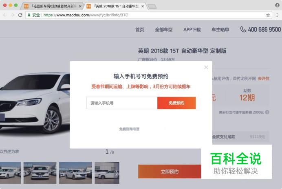Viewport: 282px width, 189px height.
Task: Open the APP下载 navigation link
Action: click(192, 29)
